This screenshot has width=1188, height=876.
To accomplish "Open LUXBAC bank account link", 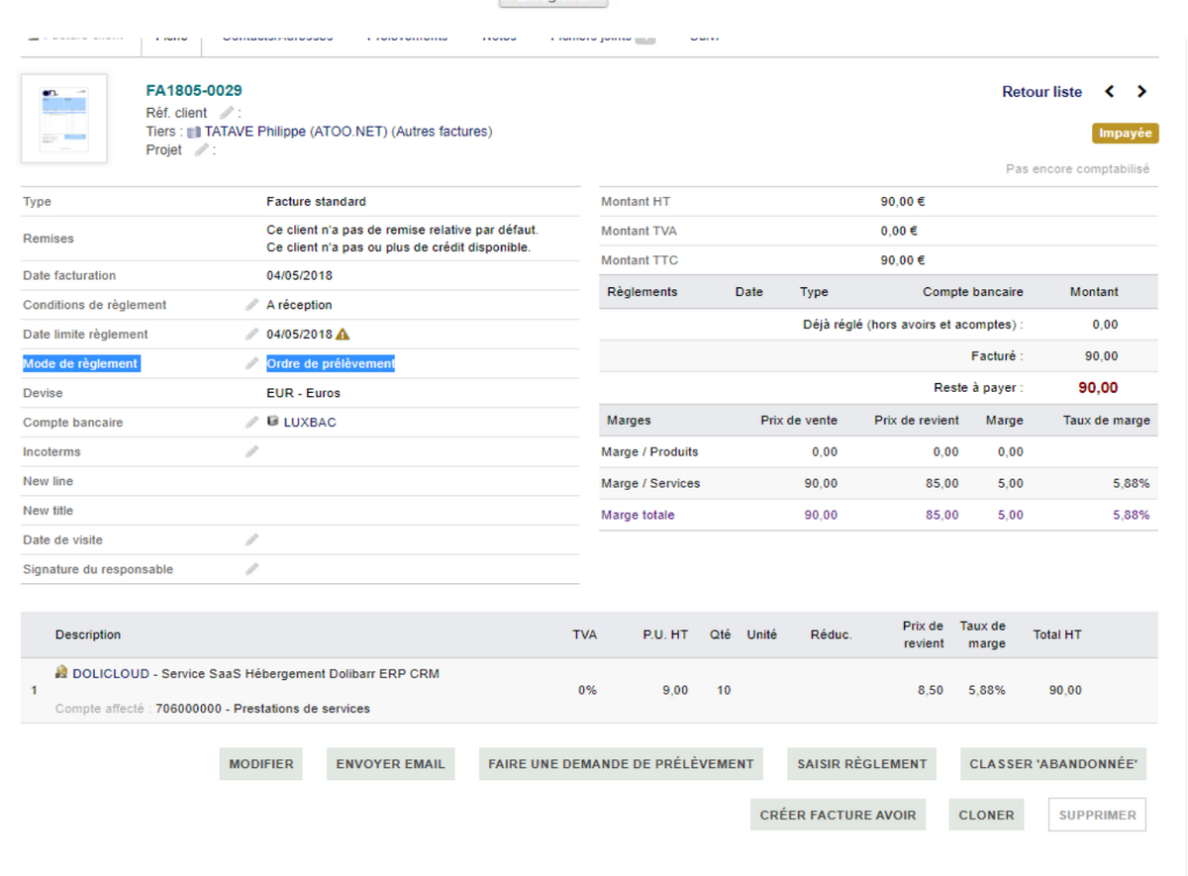I will (310, 423).
